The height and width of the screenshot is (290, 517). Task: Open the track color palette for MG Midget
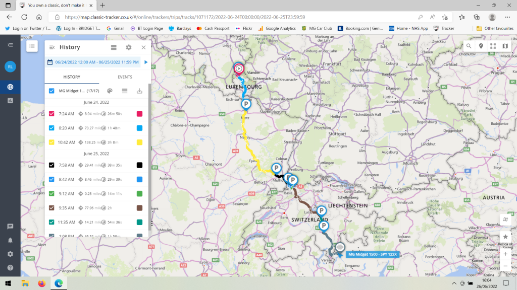(110, 91)
